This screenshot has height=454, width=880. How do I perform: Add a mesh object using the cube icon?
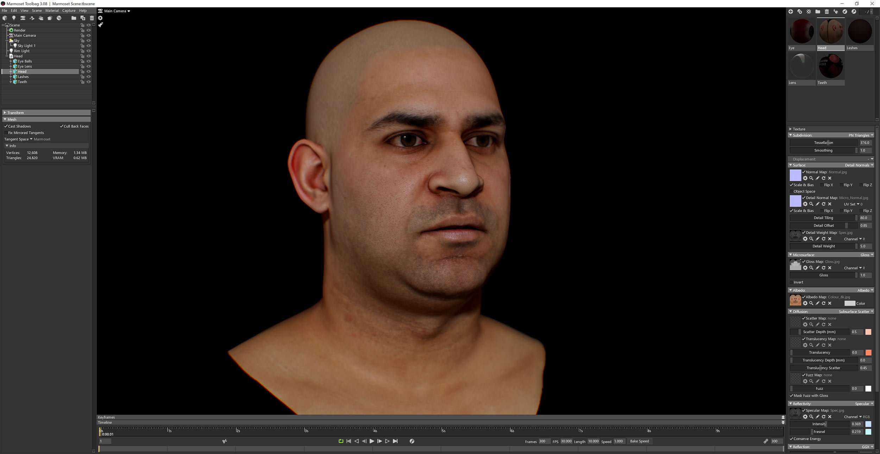click(x=5, y=18)
